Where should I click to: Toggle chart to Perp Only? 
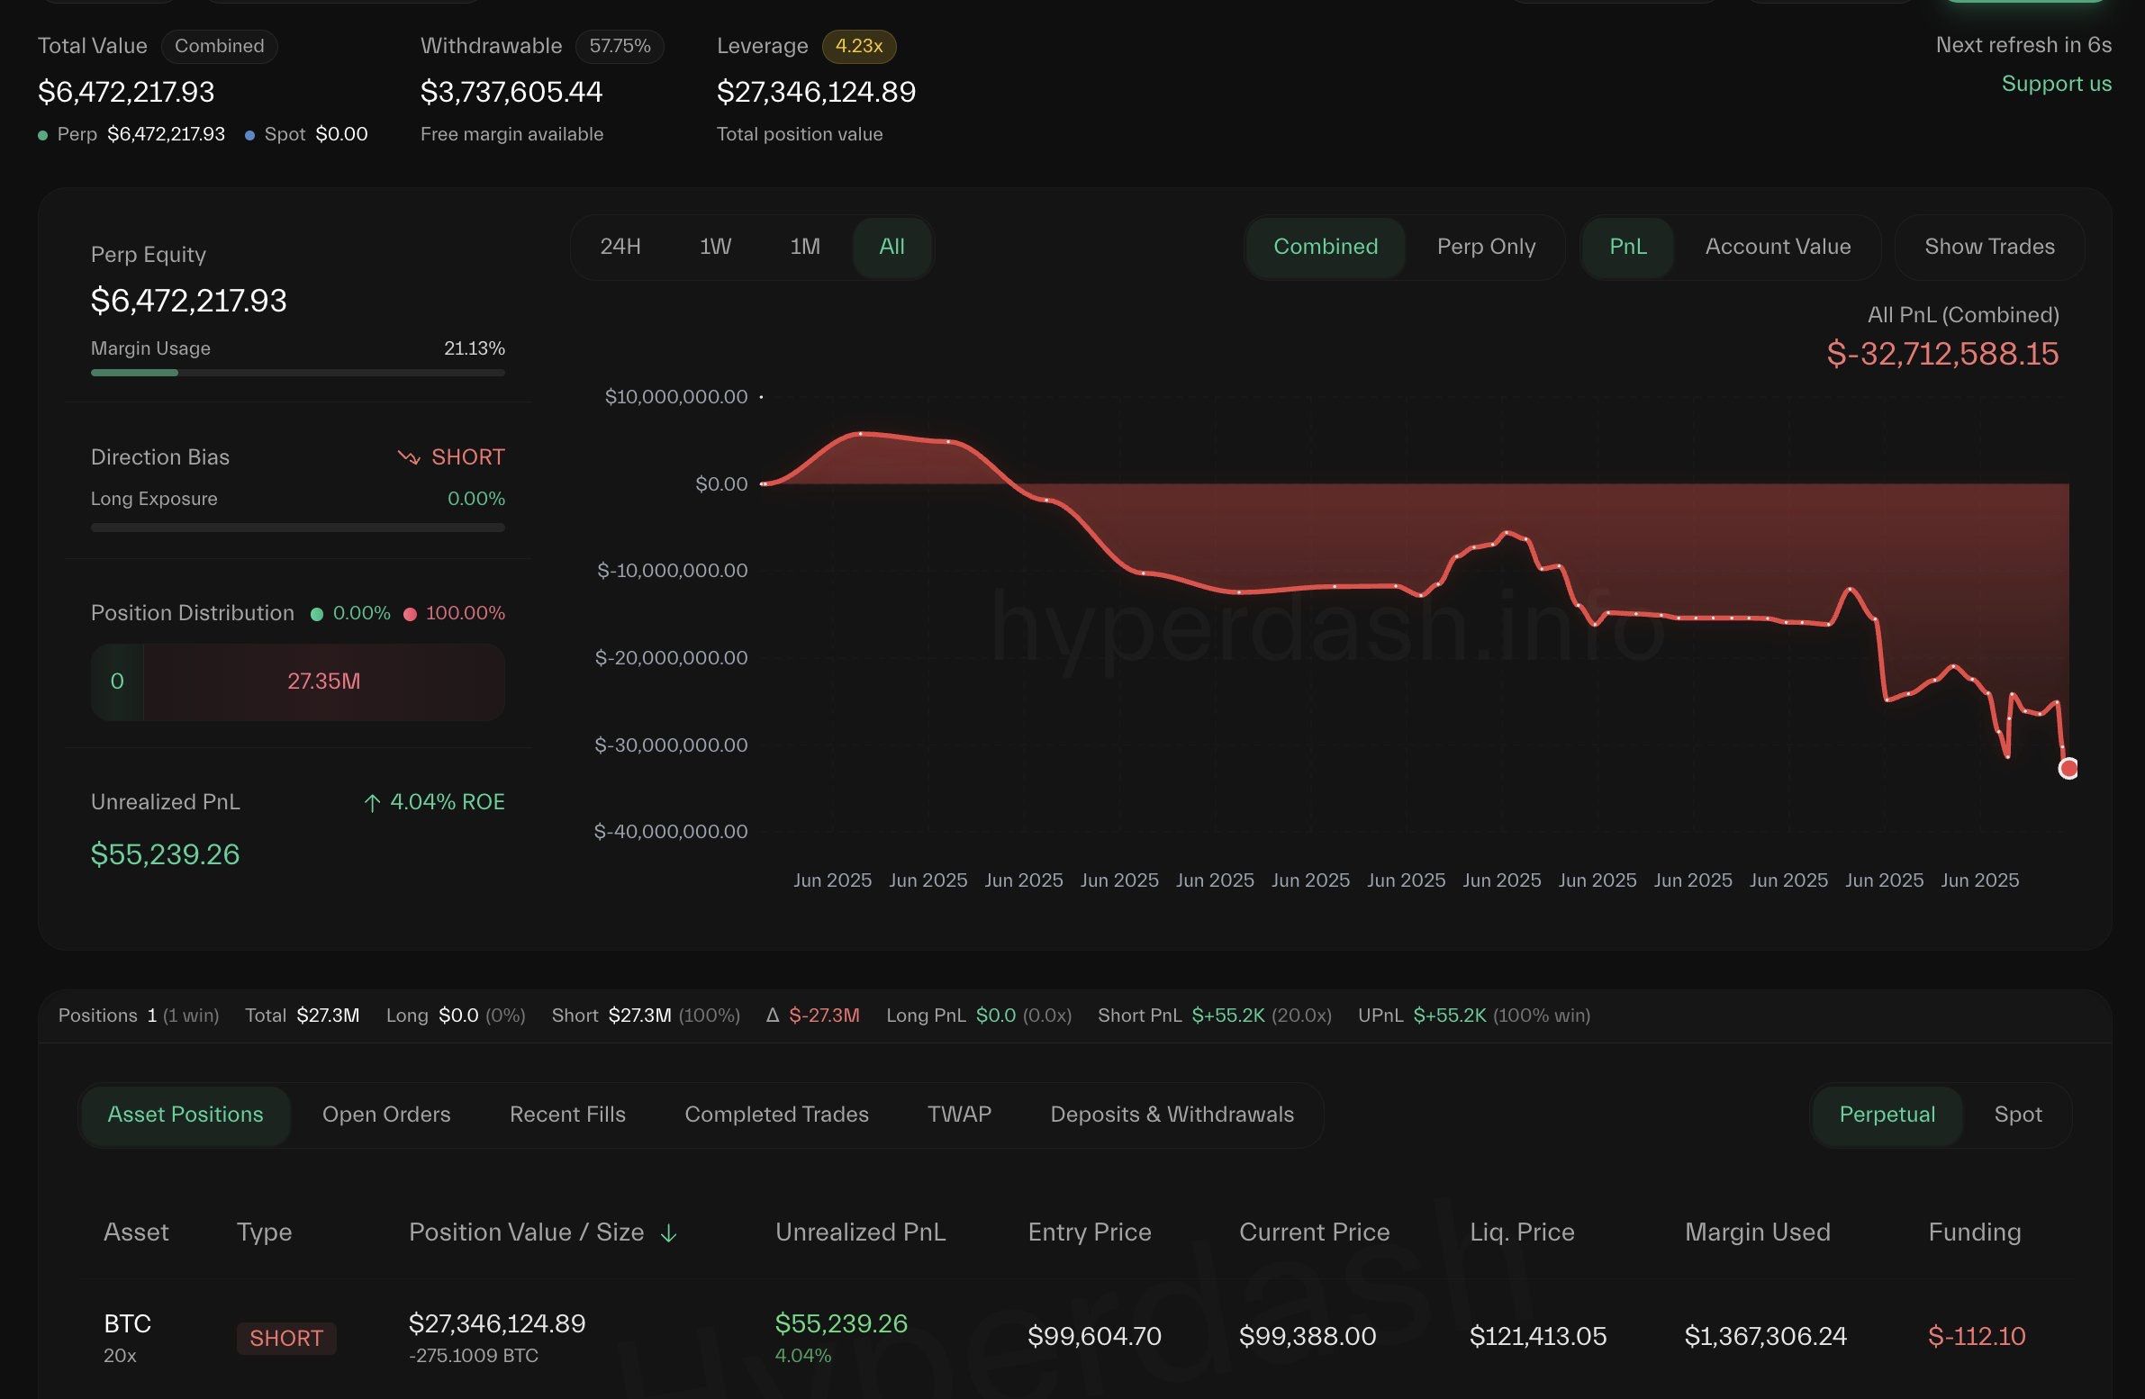tap(1485, 247)
